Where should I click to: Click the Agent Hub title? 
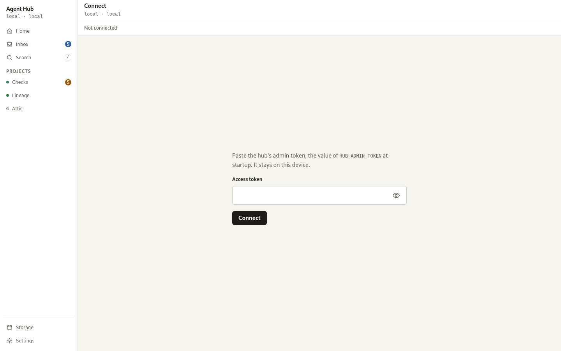coord(20,9)
